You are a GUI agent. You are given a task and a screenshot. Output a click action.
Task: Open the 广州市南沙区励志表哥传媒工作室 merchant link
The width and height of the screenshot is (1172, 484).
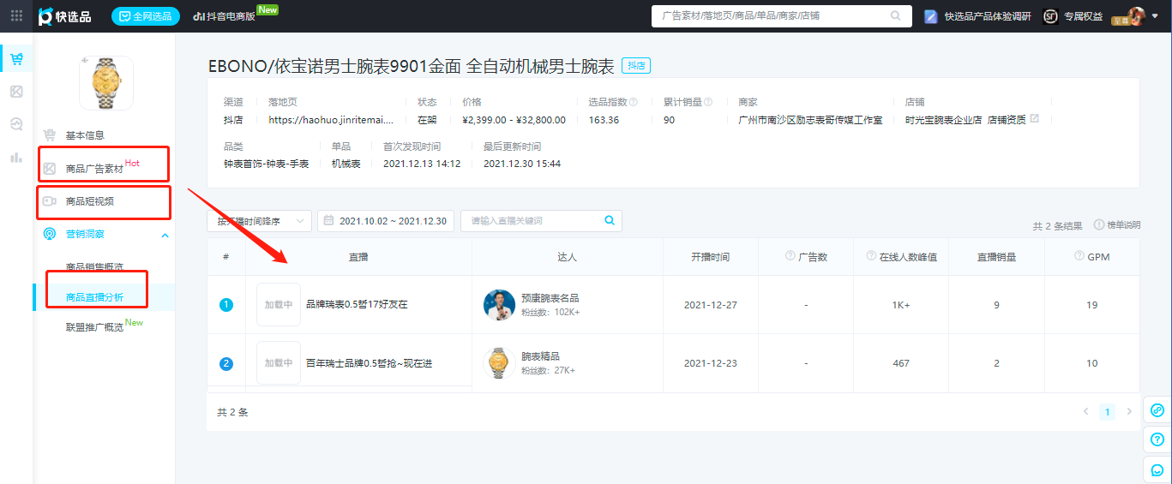[810, 120]
